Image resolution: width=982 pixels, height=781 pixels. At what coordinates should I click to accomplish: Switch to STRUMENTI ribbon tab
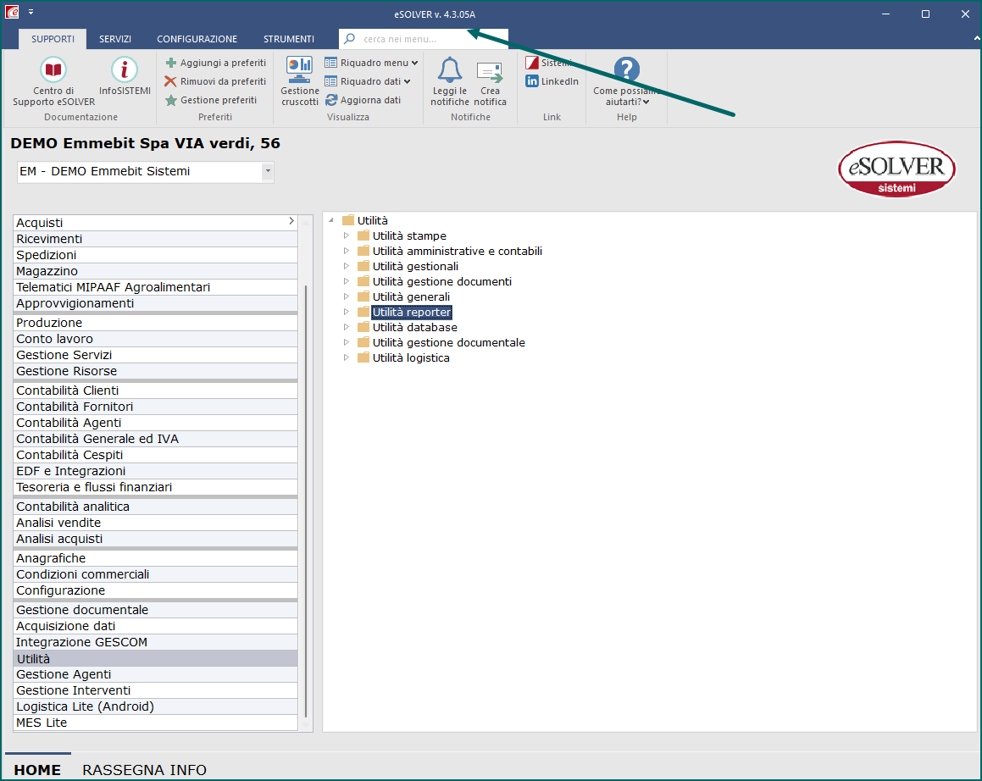point(289,39)
